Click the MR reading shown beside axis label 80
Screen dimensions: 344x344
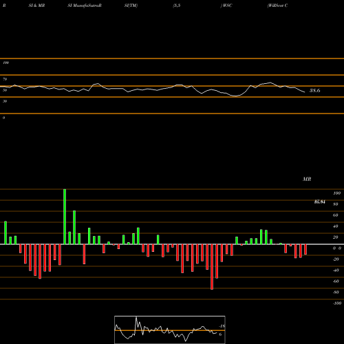coord(320,202)
